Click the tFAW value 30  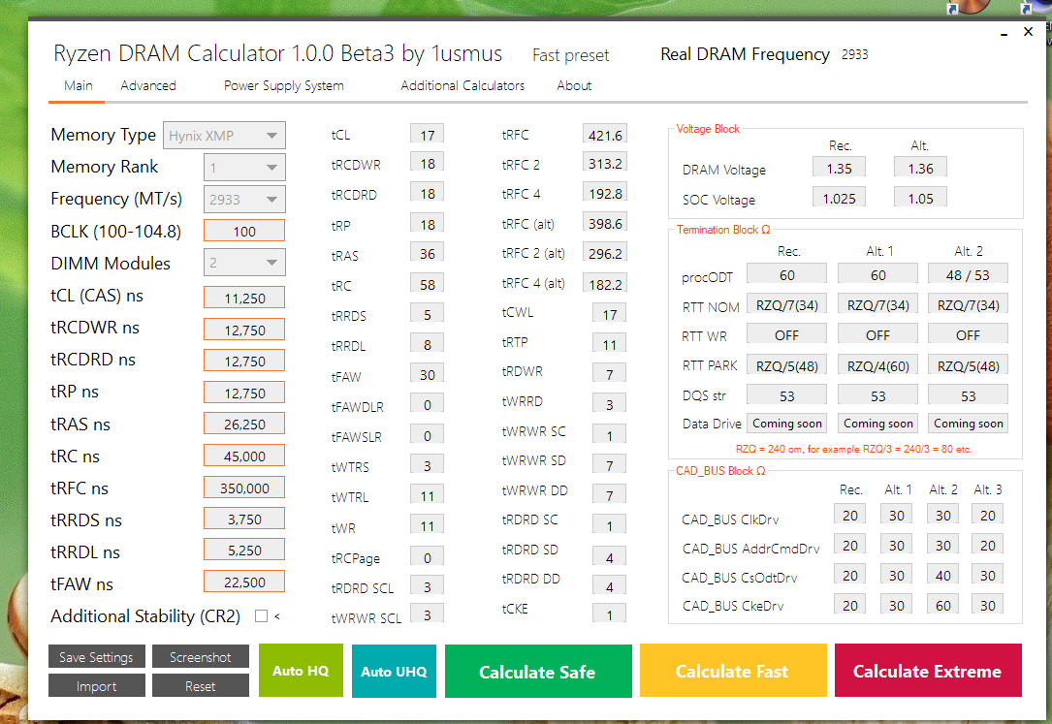pos(428,374)
